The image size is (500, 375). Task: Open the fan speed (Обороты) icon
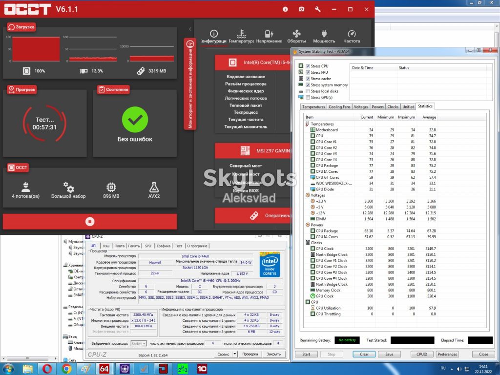tap(296, 34)
